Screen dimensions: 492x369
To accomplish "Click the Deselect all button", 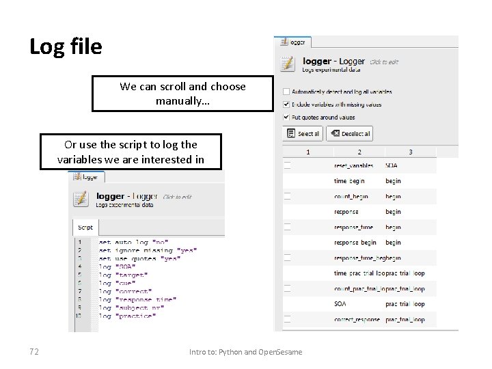I will [350, 134].
